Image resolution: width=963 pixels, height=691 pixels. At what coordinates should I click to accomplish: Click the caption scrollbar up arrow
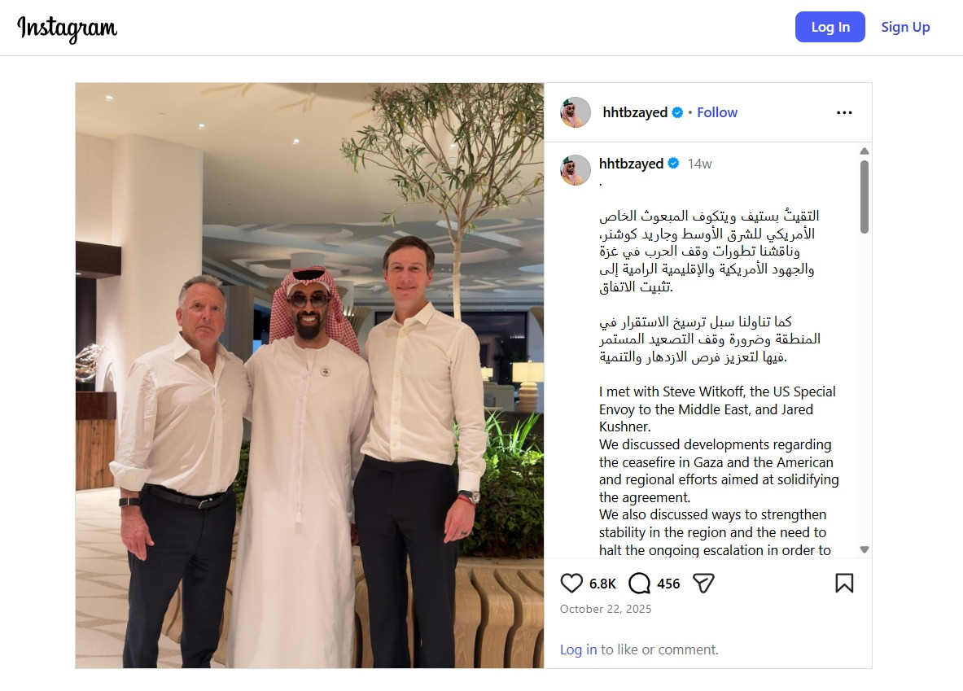pyautogui.click(x=865, y=151)
